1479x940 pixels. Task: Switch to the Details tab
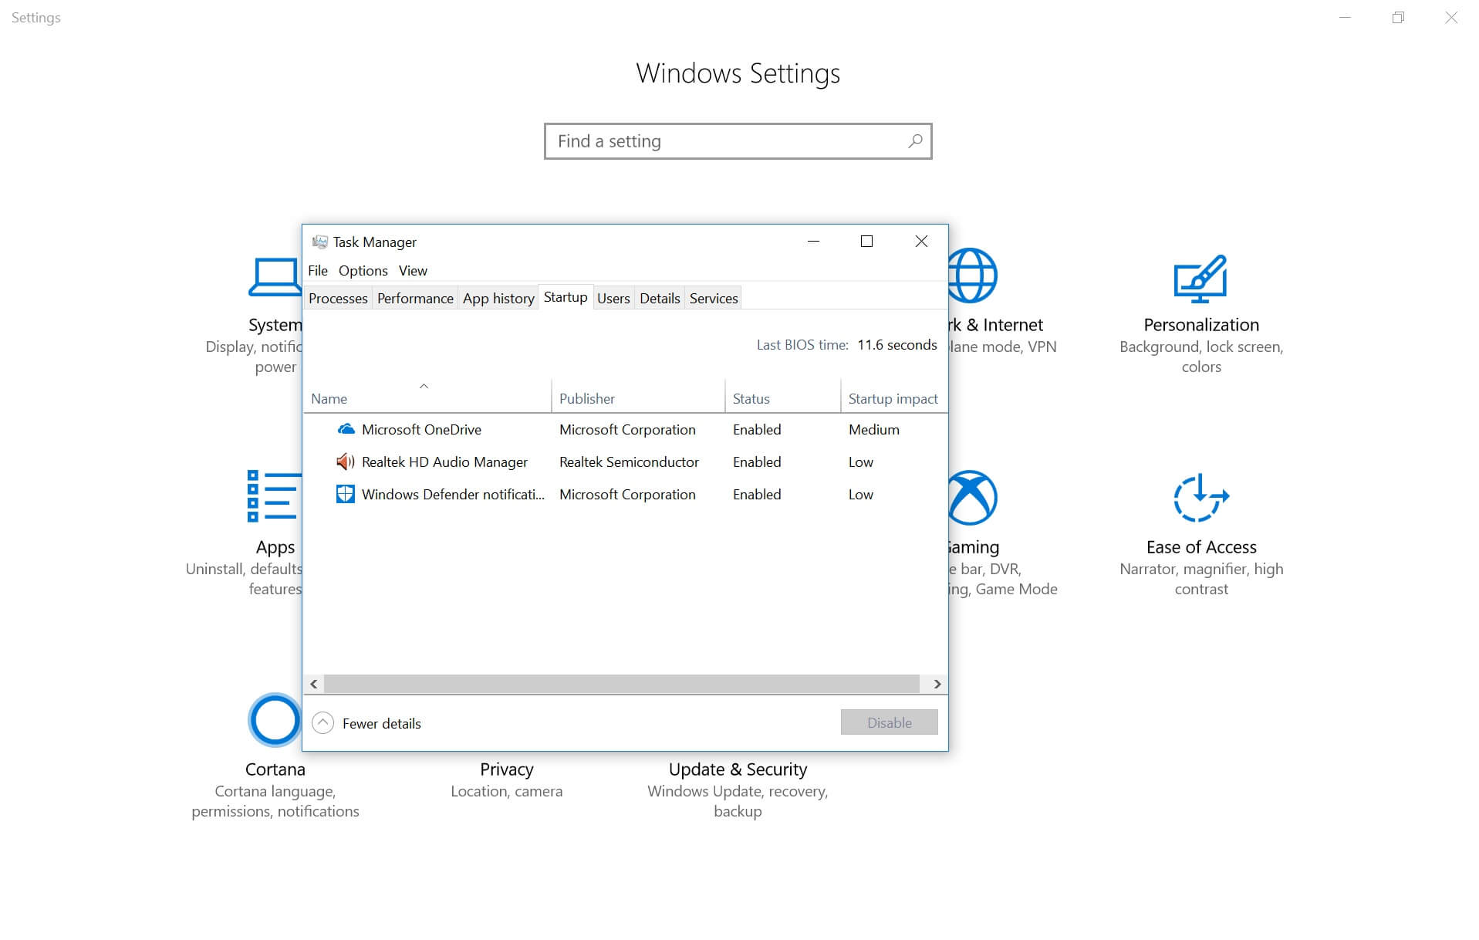tap(660, 299)
